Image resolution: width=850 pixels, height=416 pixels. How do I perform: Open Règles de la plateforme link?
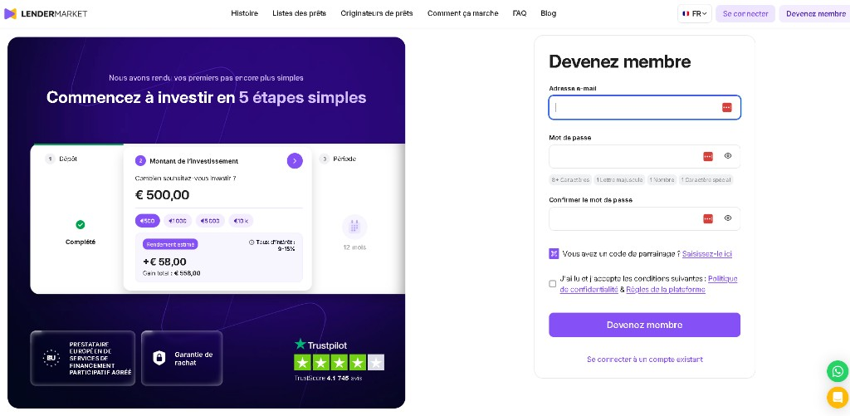pyautogui.click(x=666, y=290)
